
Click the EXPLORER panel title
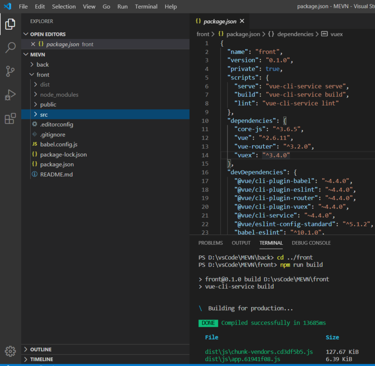click(x=42, y=21)
